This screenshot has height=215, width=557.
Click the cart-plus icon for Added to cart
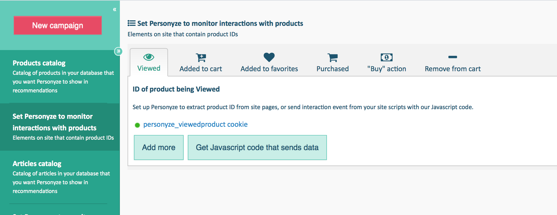click(x=201, y=57)
